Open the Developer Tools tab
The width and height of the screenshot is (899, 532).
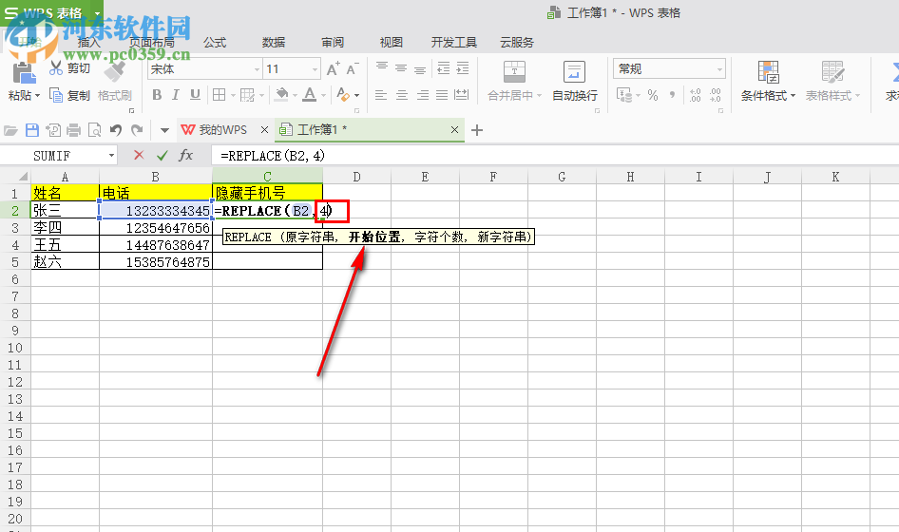tap(454, 43)
